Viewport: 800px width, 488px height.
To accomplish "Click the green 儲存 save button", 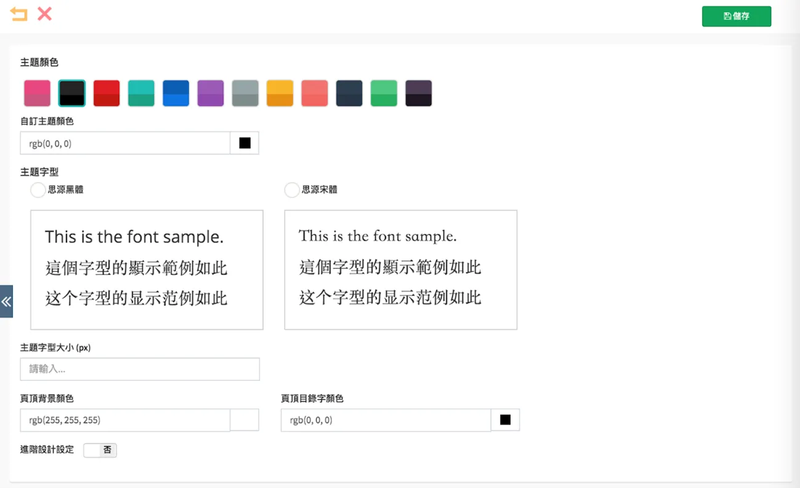I will pos(737,17).
